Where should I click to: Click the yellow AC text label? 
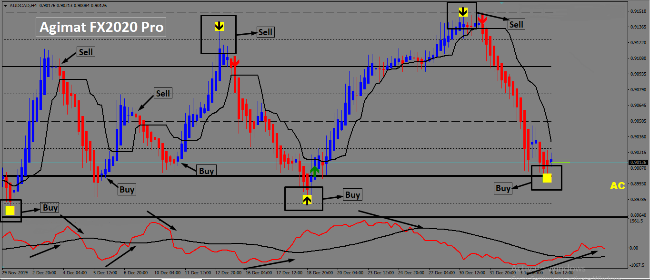coord(618,186)
